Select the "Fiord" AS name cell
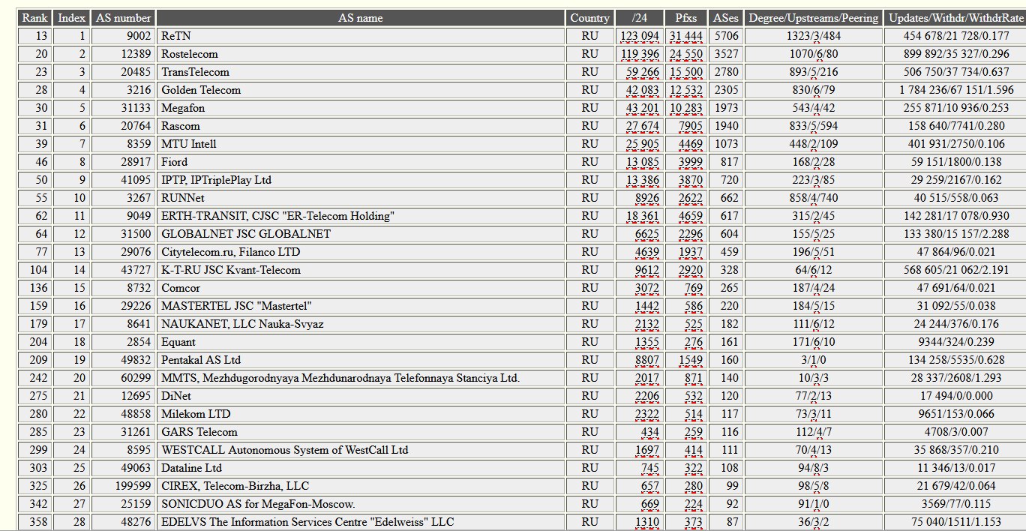The height and width of the screenshot is (531, 1026). (x=361, y=162)
